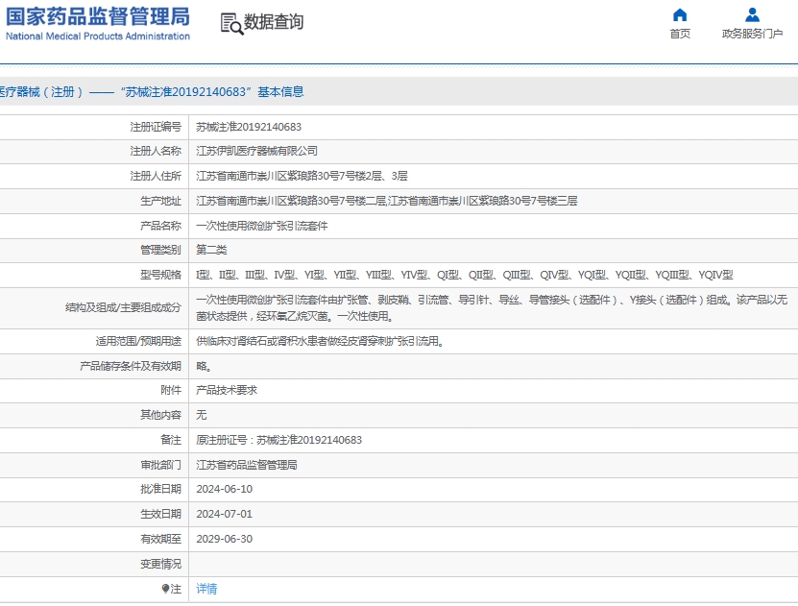Click approval department 江苏省药品监督管理局
This screenshot has width=798, height=606.
click(x=247, y=465)
